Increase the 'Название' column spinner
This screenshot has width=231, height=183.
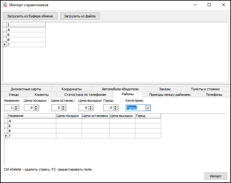point(16,106)
